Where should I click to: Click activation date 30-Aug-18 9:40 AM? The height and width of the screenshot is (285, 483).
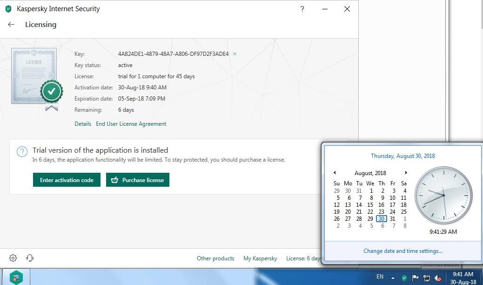pos(142,88)
